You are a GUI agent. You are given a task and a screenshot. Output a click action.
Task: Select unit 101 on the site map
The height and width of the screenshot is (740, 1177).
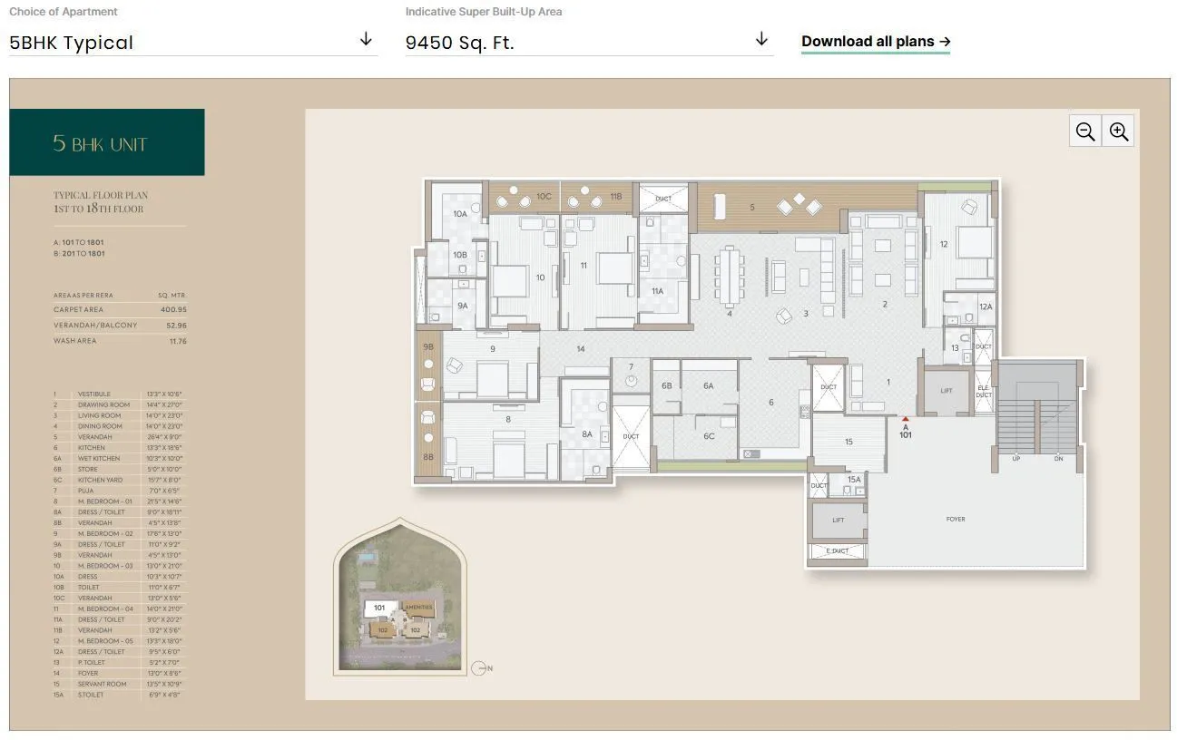click(x=379, y=609)
